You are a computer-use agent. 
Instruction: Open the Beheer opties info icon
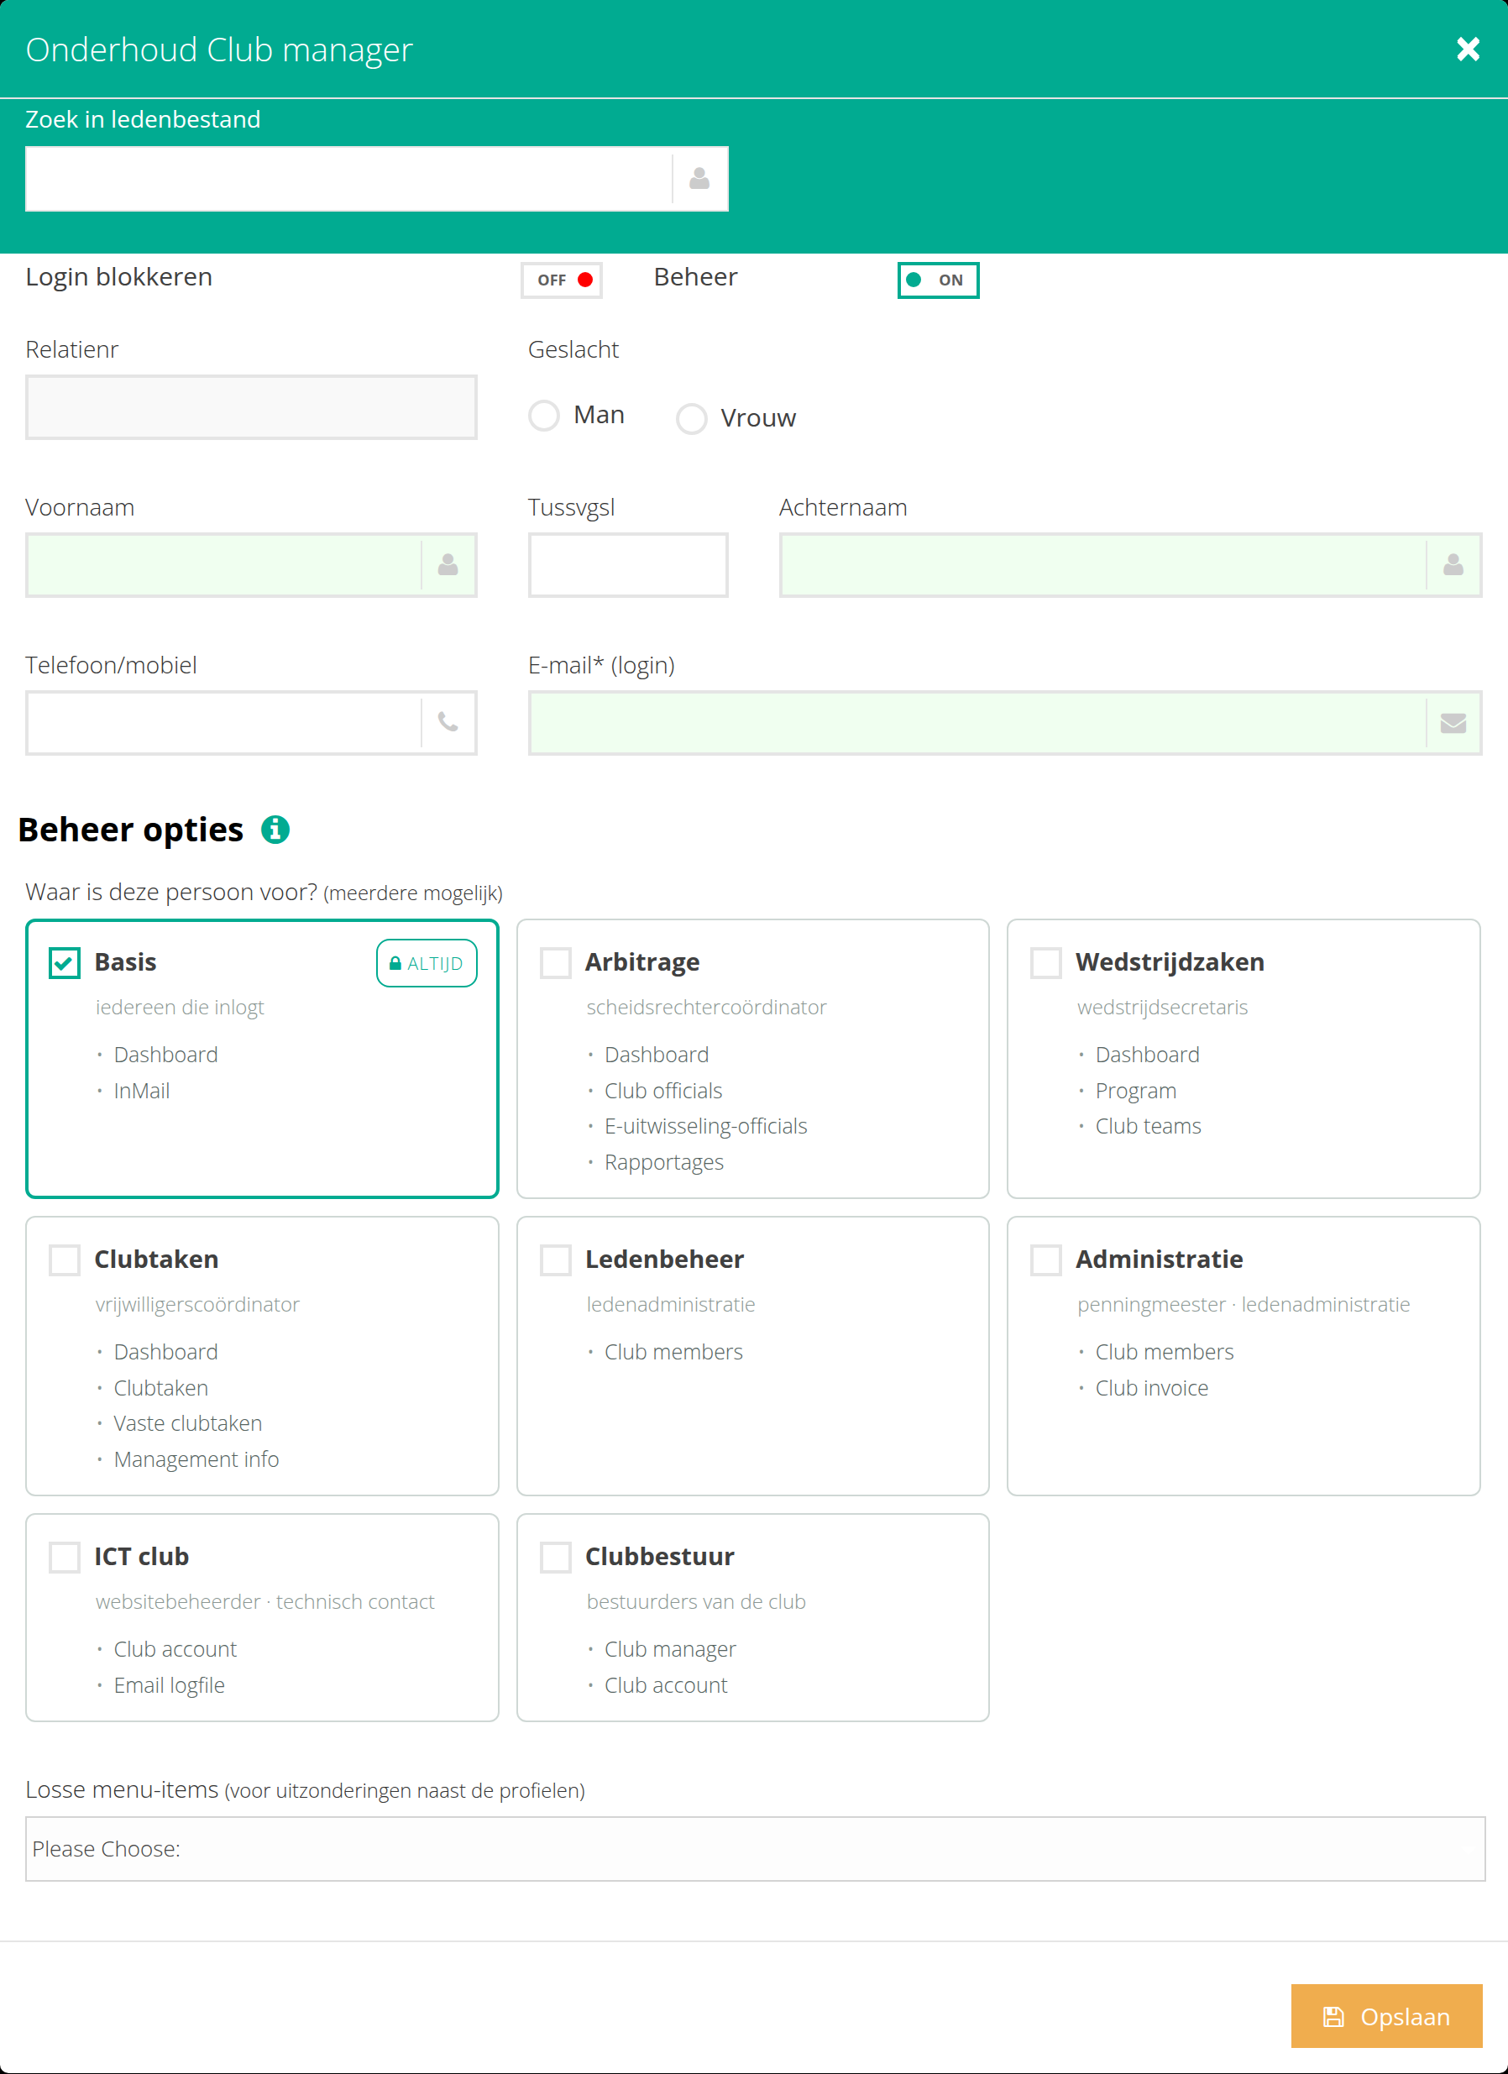point(275,830)
